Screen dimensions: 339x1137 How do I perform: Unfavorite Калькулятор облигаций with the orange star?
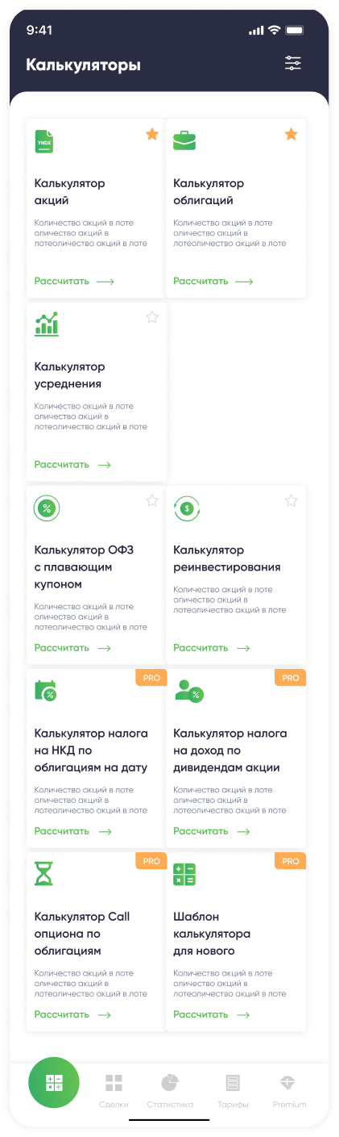(291, 134)
